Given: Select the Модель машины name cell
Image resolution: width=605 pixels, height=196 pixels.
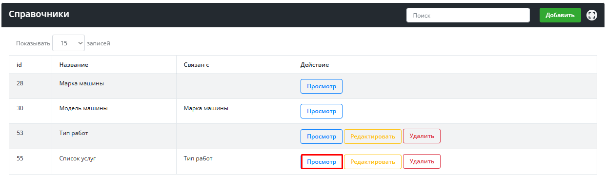Looking at the screenshot, I should (x=83, y=109).
